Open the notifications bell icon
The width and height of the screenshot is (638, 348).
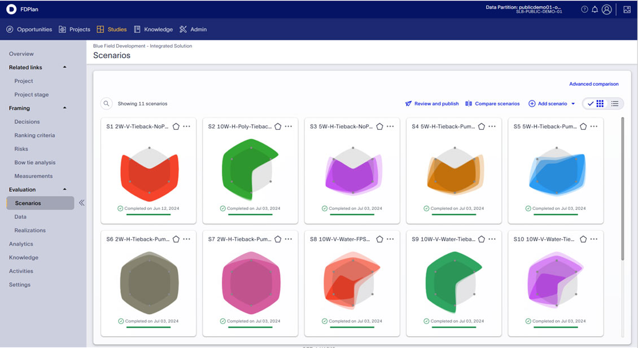[x=595, y=10]
